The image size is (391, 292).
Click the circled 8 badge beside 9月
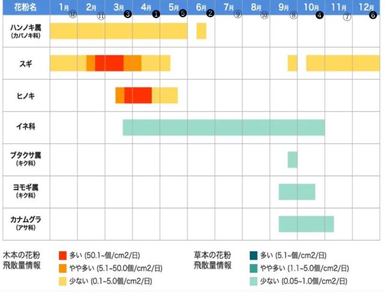pos(294,15)
